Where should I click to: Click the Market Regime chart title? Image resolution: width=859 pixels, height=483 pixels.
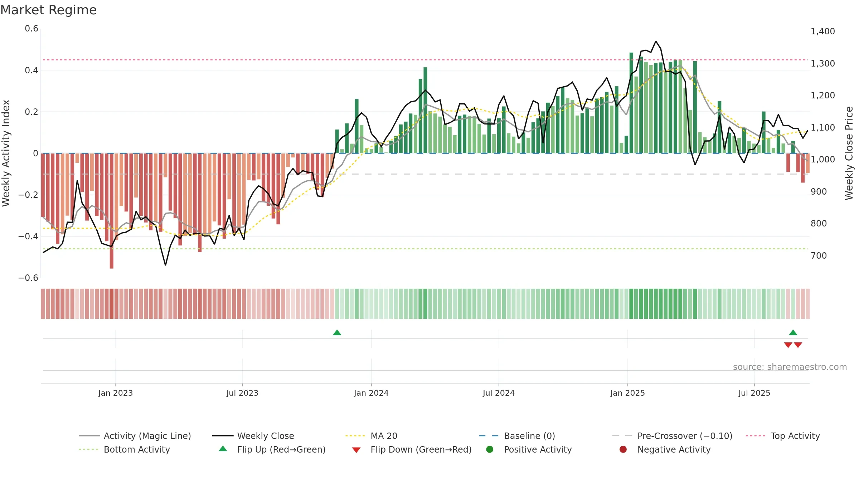[x=48, y=10]
